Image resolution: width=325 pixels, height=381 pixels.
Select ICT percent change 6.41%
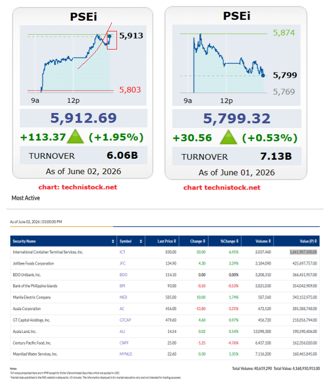coord(234,252)
